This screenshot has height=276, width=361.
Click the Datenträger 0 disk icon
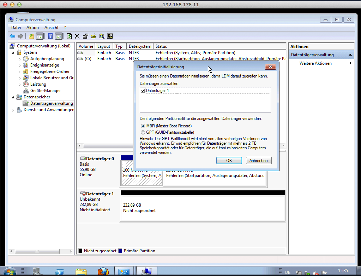(x=83, y=158)
